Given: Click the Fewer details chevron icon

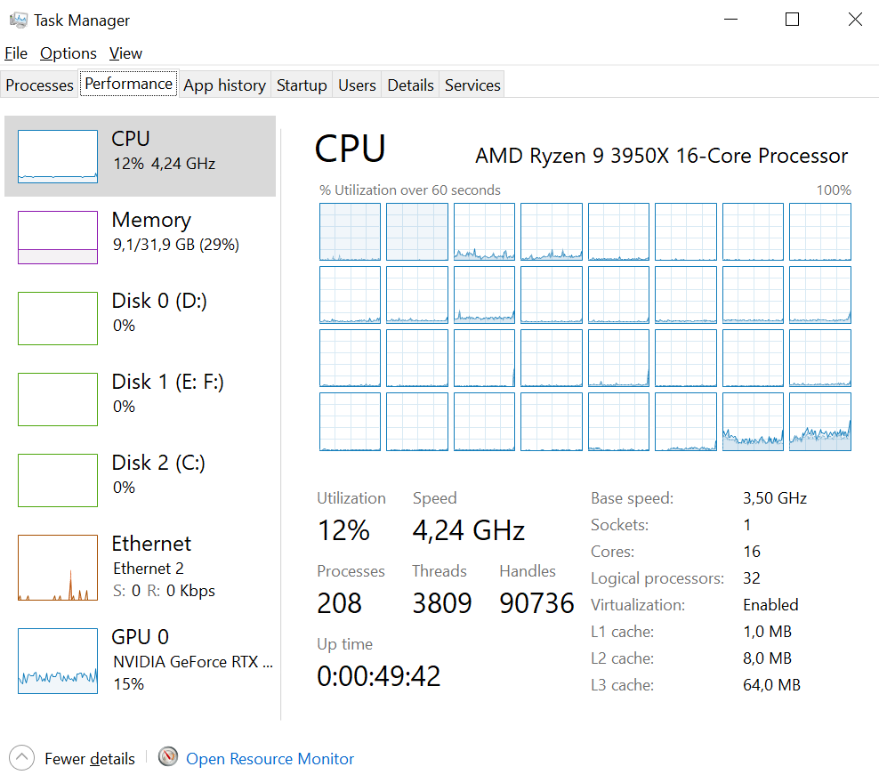Looking at the screenshot, I should [22, 758].
